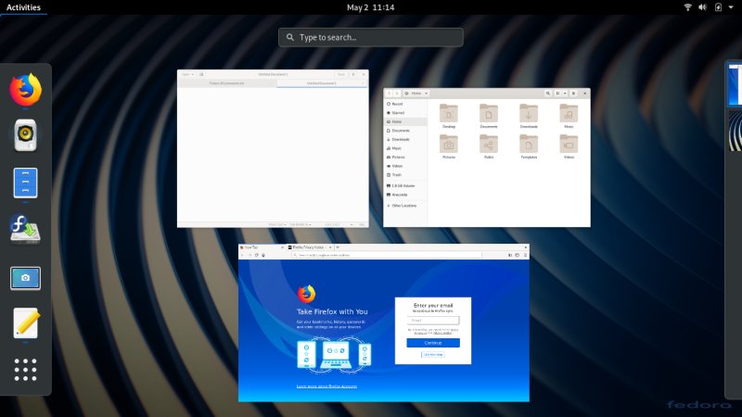Click the Wi-Fi status icon
Screen dimensions: 742x417
click(x=688, y=7)
